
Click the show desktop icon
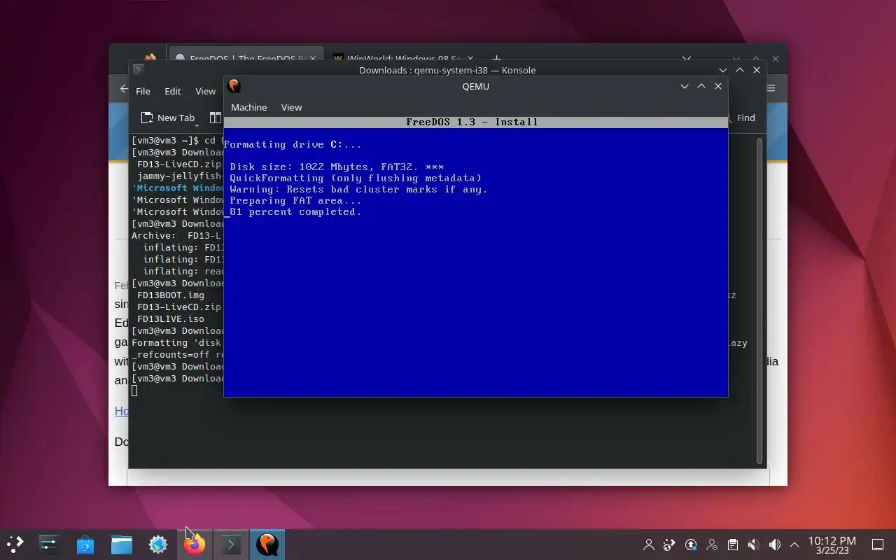pyautogui.click(x=878, y=545)
